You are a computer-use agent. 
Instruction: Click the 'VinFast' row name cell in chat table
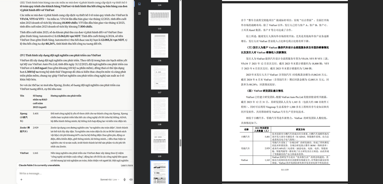24,153
